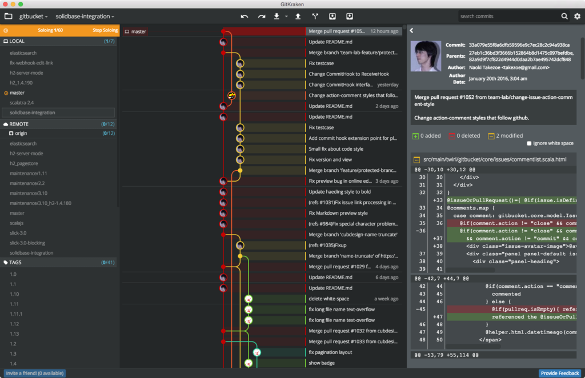This screenshot has height=378, width=585.
Task: Open the solidbase-integration branch dropdown
Action: pyautogui.click(x=85, y=17)
